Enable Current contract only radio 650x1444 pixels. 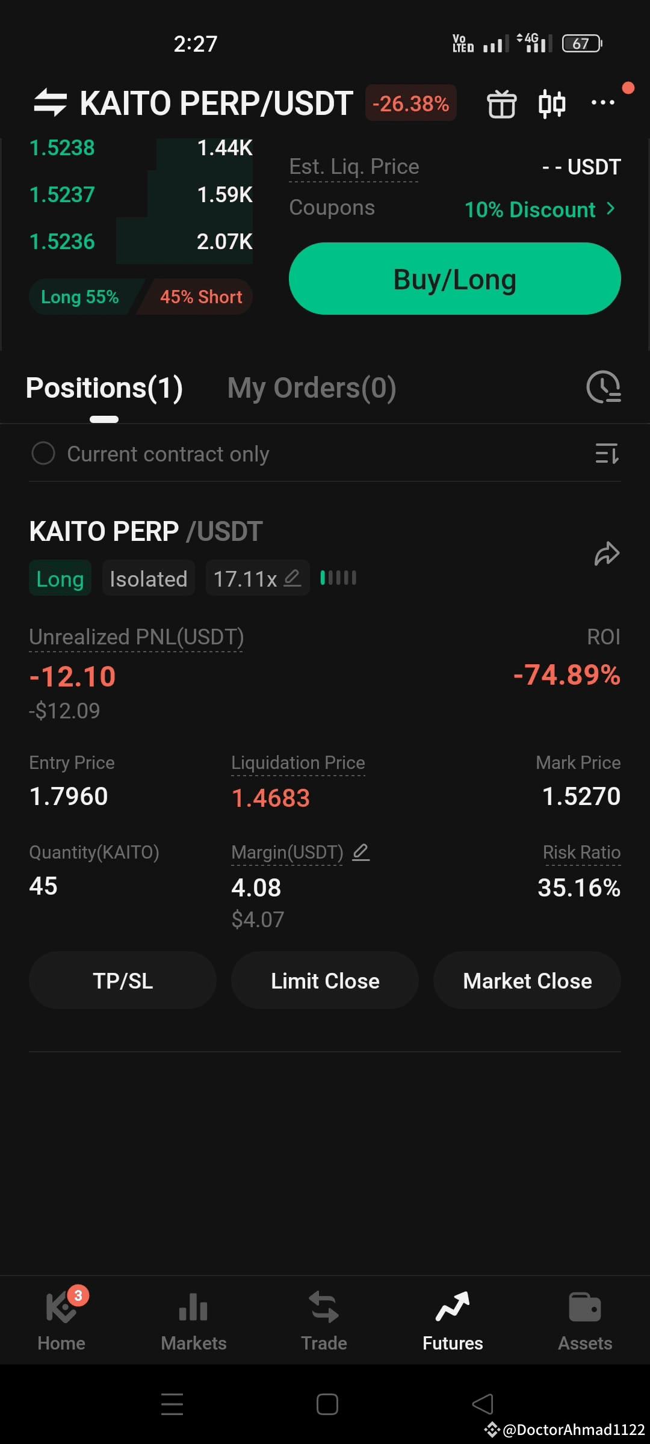pyautogui.click(x=43, y=454)
